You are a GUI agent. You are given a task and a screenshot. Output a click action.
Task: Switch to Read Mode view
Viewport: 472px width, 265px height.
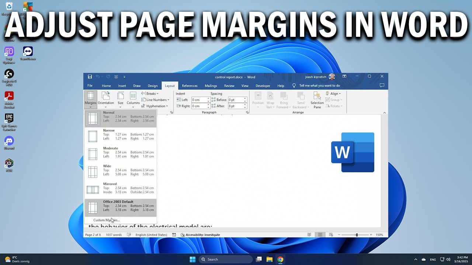click(x=309, y=235)
